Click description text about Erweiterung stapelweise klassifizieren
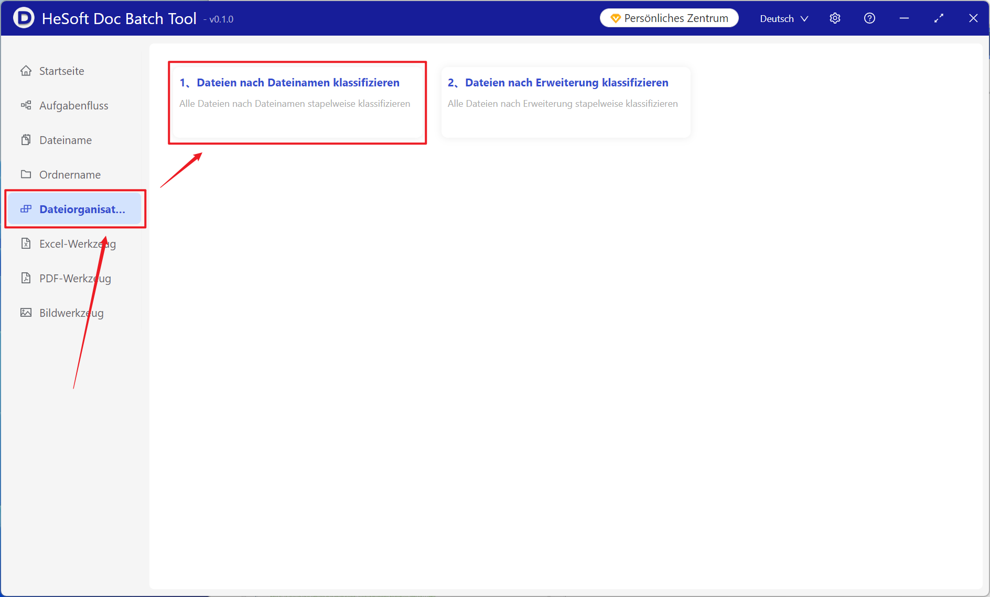Image resolution: width=990 pixels, height=597 pixels. tap(563, 104)
